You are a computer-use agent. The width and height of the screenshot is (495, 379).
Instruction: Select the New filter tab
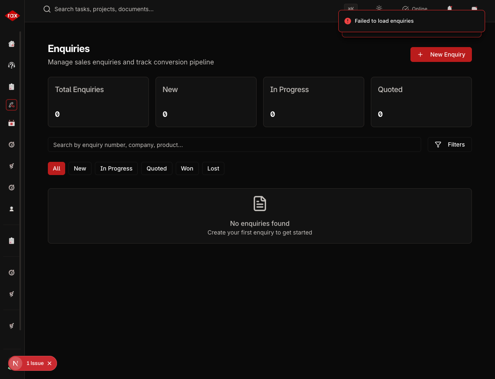(80, 168)
